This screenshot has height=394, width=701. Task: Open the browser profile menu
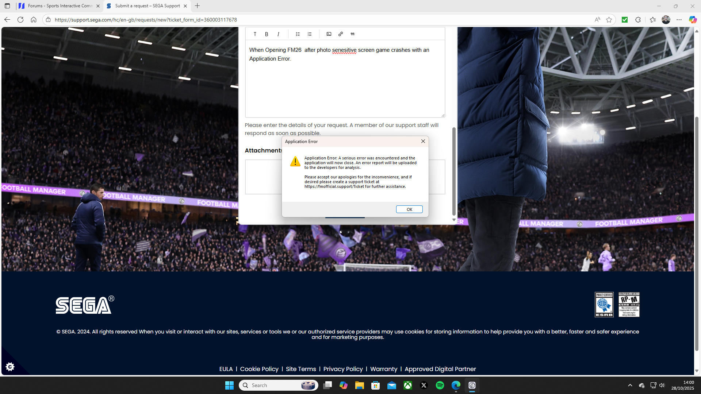point(666,20)
